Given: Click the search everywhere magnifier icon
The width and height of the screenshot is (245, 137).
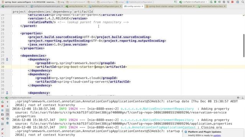Looking at the screenshot, I should (x=243, y=2).
